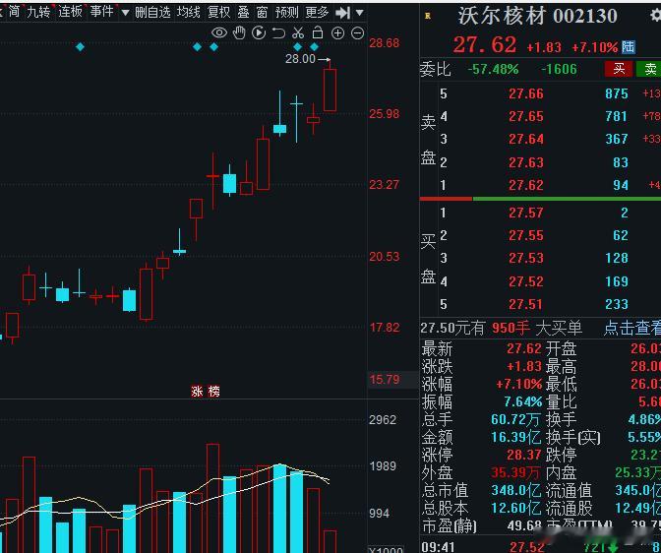This screenshot has height=553, width=661.
Task: Select ask level 5 price 27.66
Action: coord(525,93)
